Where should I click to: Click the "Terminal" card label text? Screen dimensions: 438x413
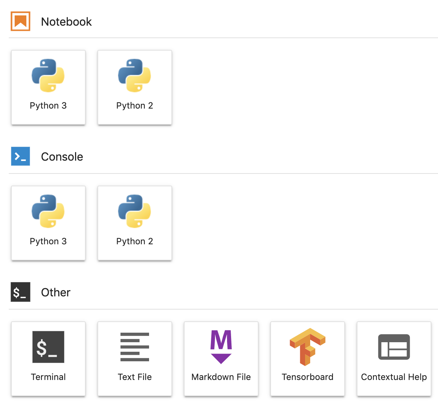(48, 377)
